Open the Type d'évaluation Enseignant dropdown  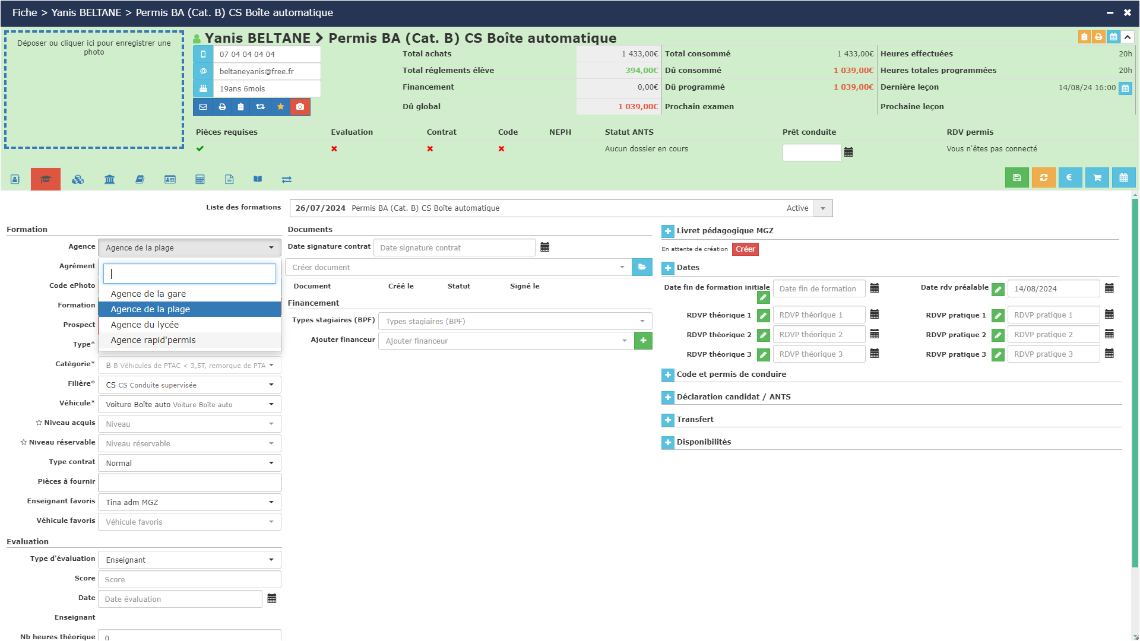(x=189, y=560)
